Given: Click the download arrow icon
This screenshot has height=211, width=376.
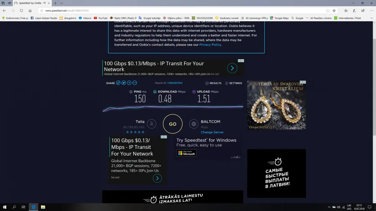Looking at the screenshot, I should pyautogui.click(x=155, y=92).
